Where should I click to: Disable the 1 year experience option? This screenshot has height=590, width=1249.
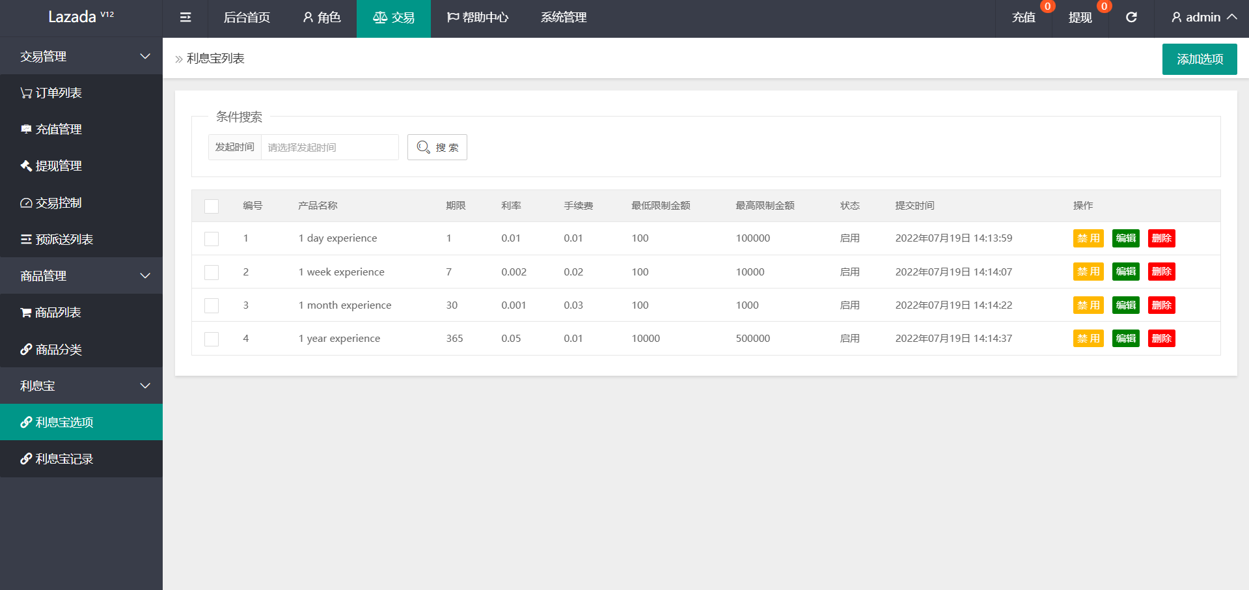[1088, 339]
